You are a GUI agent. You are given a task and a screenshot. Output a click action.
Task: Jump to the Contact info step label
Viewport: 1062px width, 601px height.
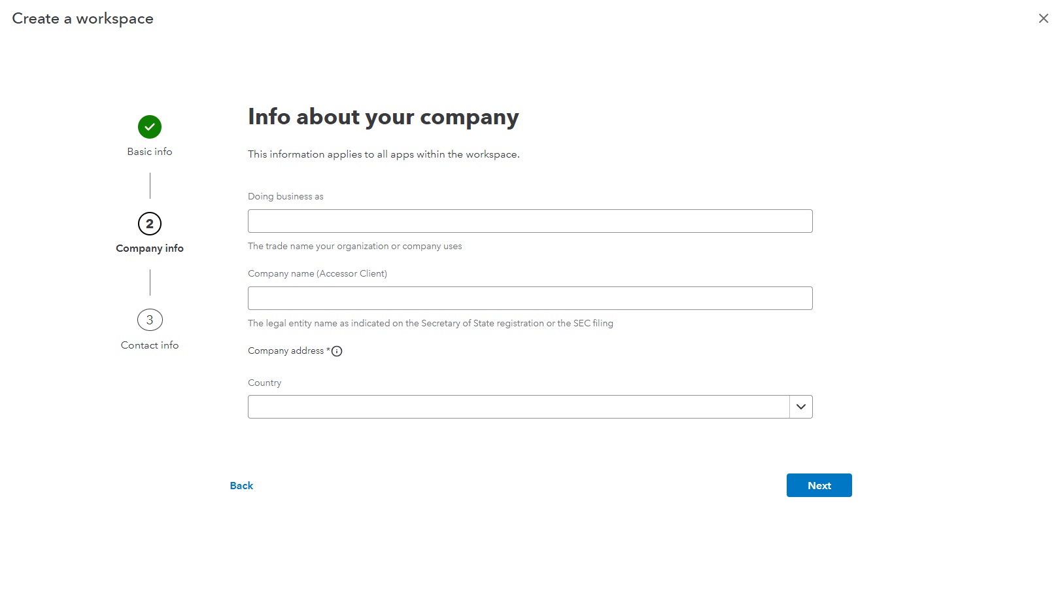150,345
